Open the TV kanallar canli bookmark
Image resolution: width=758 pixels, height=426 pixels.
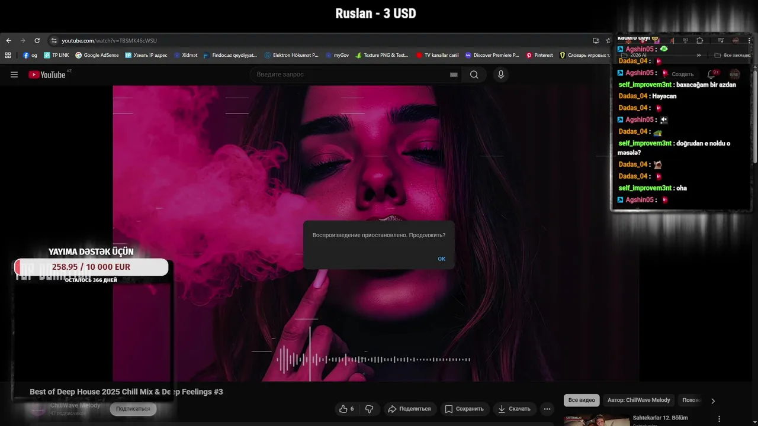click(x=438, y=55)
